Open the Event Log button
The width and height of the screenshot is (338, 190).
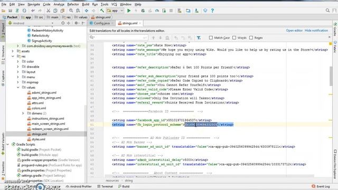click(321, 186)
